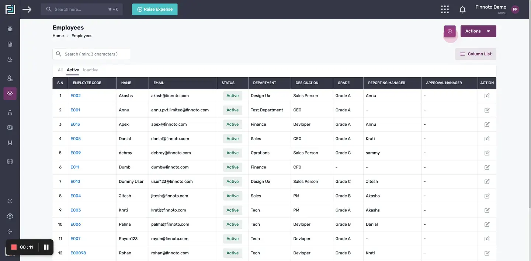Open the notifications bell
This screenshot has height=261, width=531.
click(x=462, y=10)
